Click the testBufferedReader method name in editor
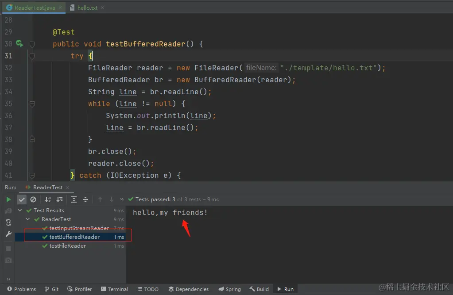This screenshot has height=295, width=453. [145, 44]
